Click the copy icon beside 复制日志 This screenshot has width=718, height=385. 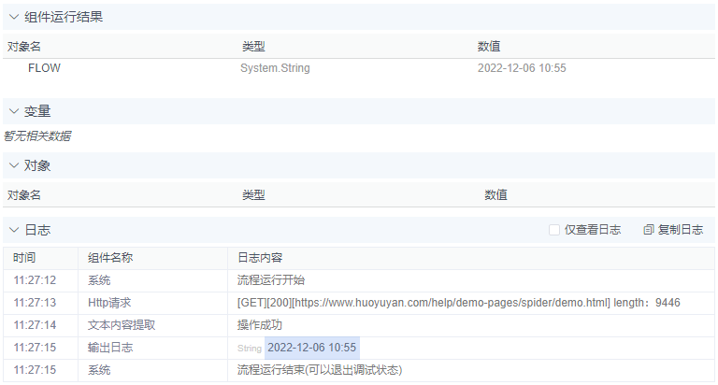[x=649, y=230]
